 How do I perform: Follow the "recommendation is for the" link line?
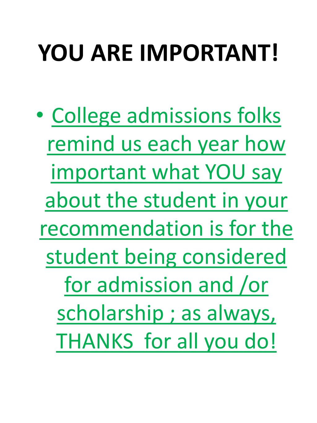pyautogui.click(x=166, y=229)
